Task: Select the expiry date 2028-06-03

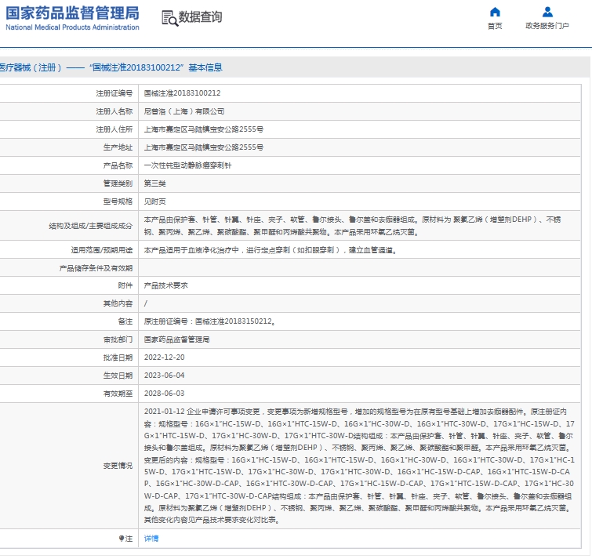Action: (164, 394)
